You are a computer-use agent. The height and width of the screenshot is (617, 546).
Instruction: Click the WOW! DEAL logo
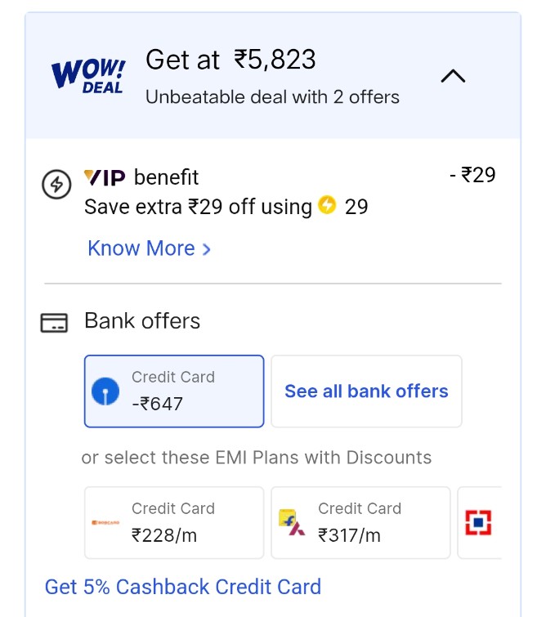pos(88,76)
